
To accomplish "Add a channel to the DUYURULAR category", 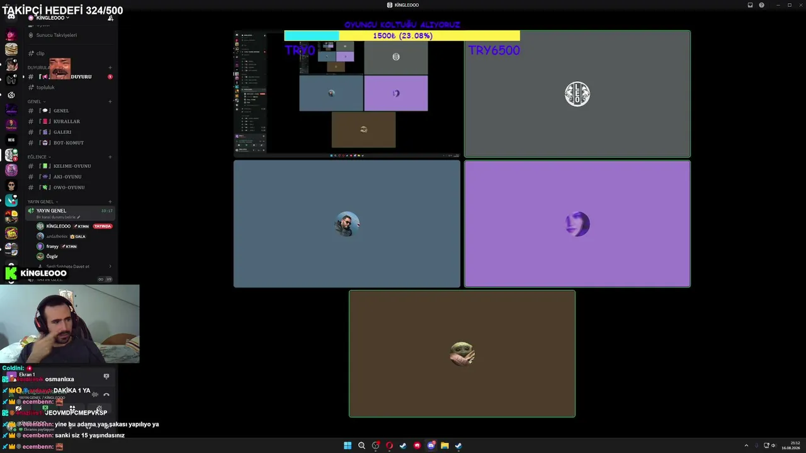I will tap(110, 67).
